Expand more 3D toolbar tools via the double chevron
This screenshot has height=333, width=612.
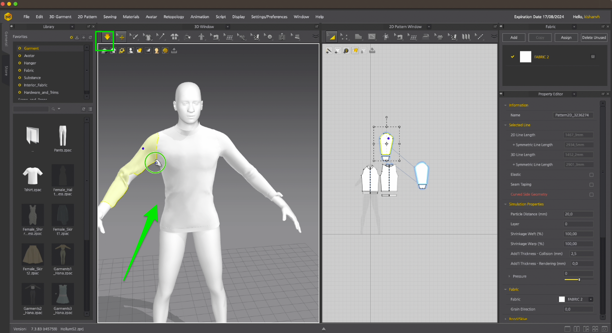coord(316,37)
